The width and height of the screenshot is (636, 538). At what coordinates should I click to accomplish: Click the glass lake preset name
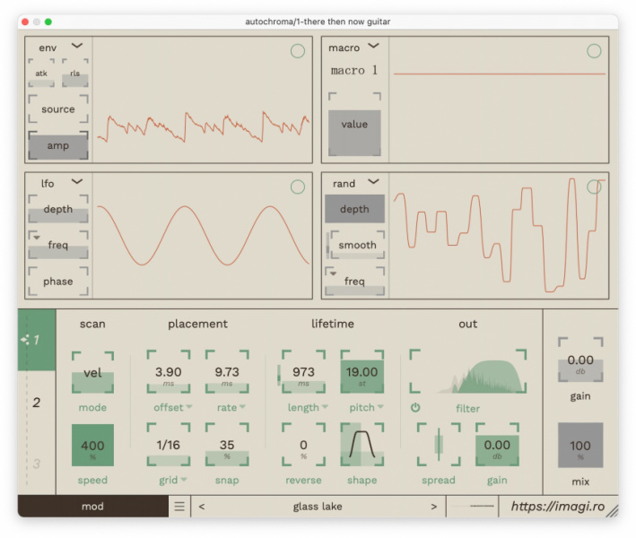[318, 507]
